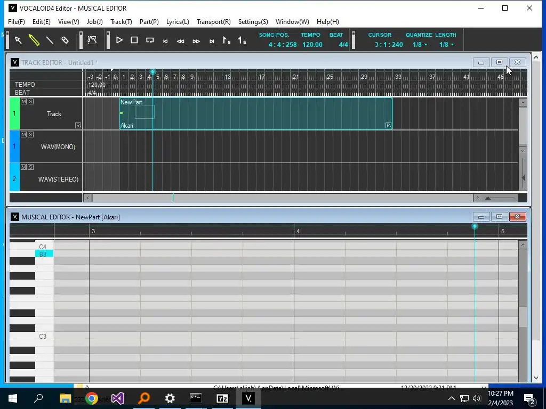Click the TEMPO value 120.00 in toolbar
The width and height of the screenshot is (546, 409).
click(x=312, y=45)
